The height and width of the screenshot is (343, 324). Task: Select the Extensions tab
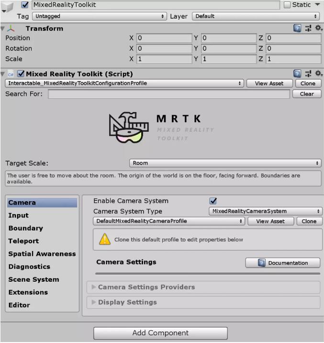pyautogui.click(x=42, y=292)
